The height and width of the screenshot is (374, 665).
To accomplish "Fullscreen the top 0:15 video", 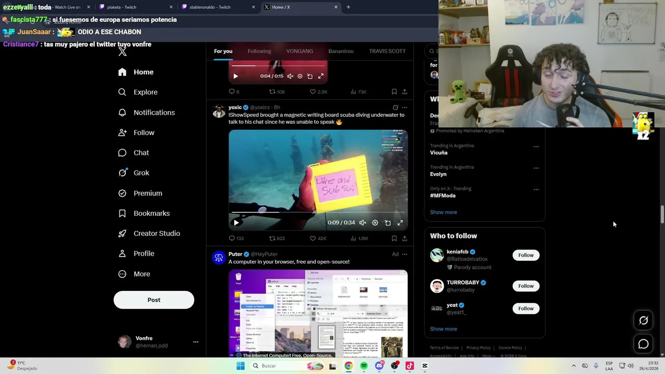I will (x=321, y=76).
